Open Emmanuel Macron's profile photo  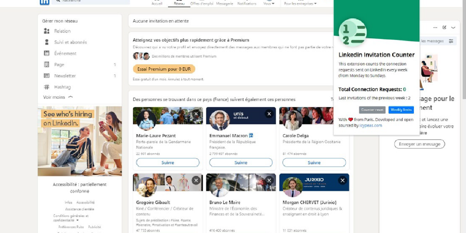[x=219, y=120]
